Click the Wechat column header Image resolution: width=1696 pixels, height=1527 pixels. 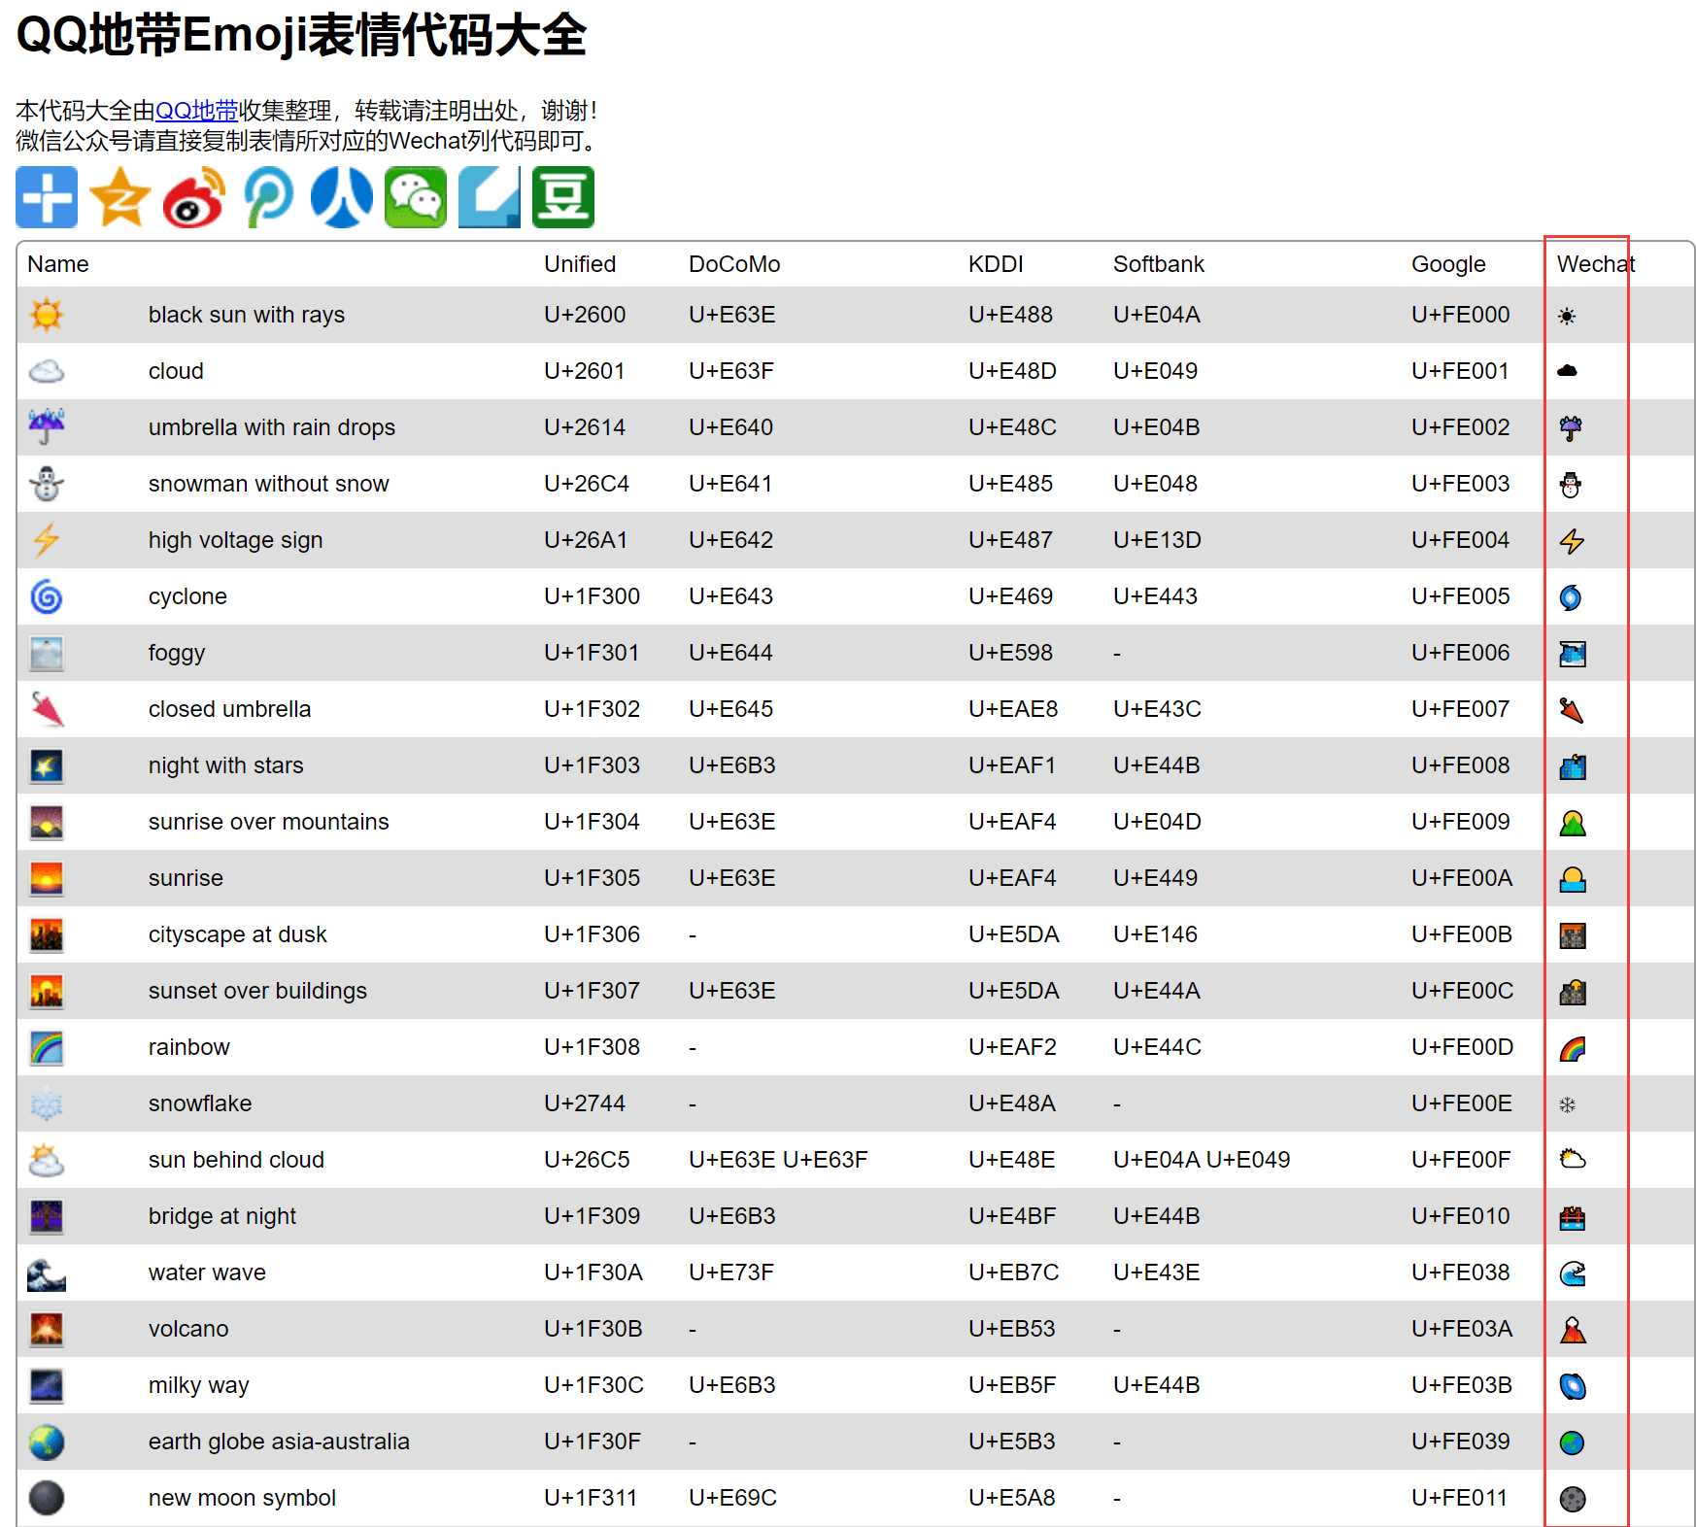click(1596, 264)
